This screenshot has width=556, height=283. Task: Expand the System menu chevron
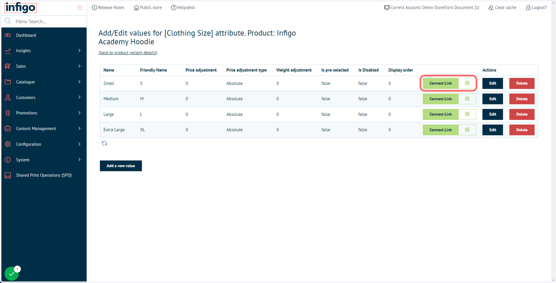79,160
